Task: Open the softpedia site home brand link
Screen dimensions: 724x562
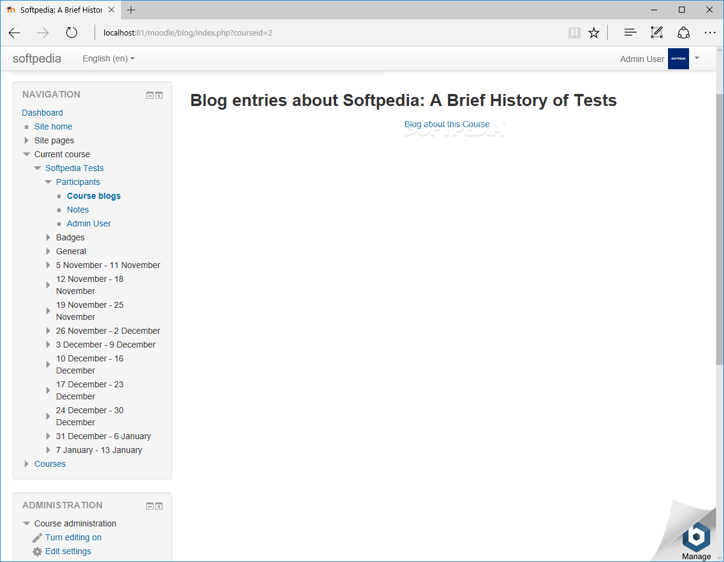Action: [x=37, y=58]
